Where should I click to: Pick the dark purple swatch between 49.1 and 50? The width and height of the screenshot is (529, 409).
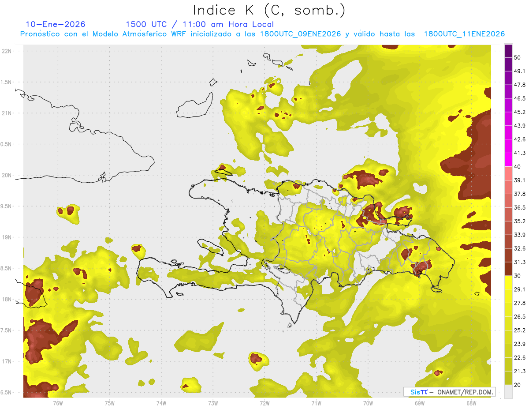pyautogui.click(x=508, y=64)
